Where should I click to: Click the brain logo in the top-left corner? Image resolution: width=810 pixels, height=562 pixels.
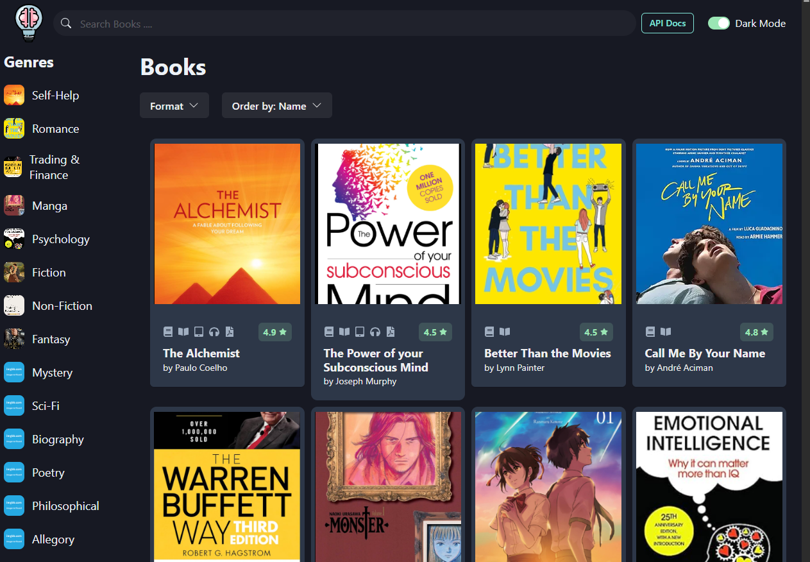pos(28,23)
